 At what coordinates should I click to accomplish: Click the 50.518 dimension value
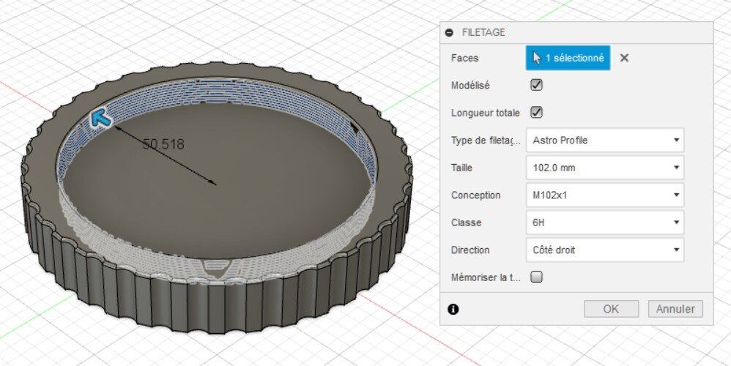pos(163,144)
